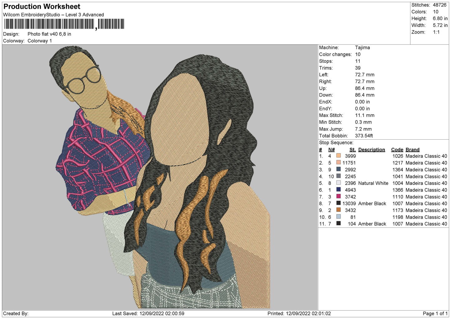Click the Machine value Tajima

362,47
